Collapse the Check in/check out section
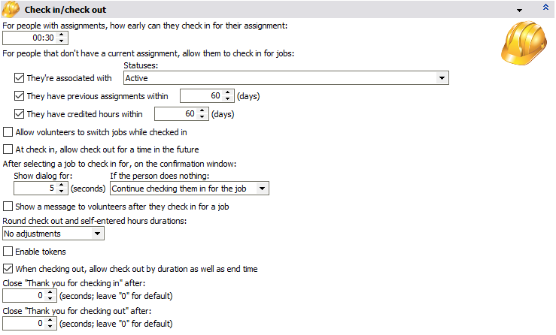This screenshot has height=335, width=556. click(x=545, y=8)
